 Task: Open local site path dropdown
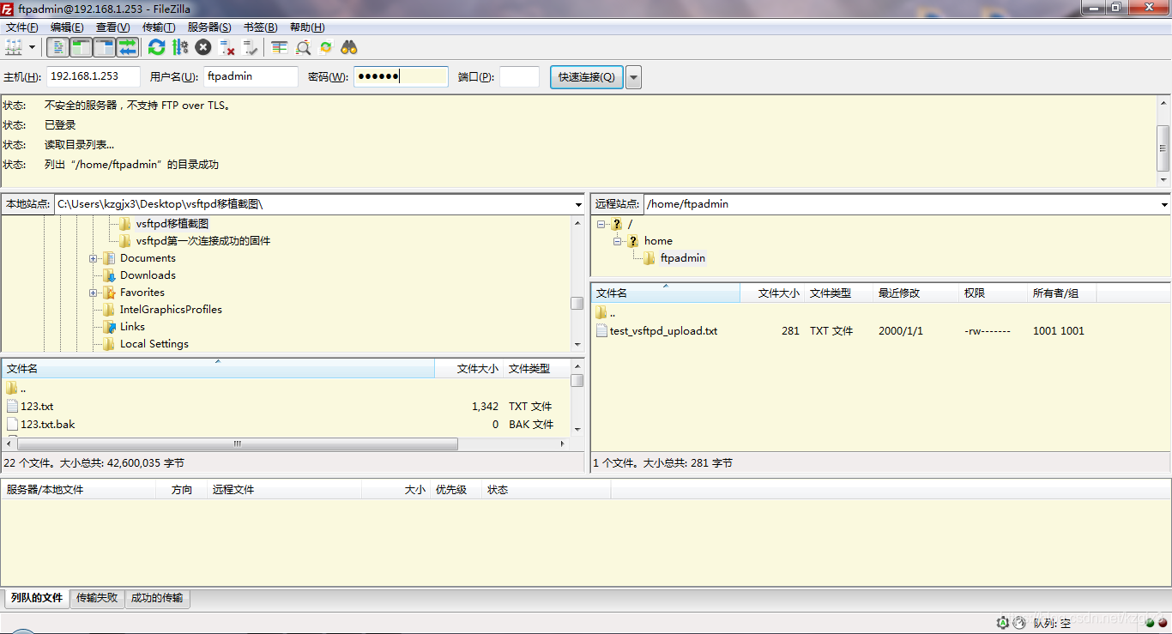click(579, 205)
